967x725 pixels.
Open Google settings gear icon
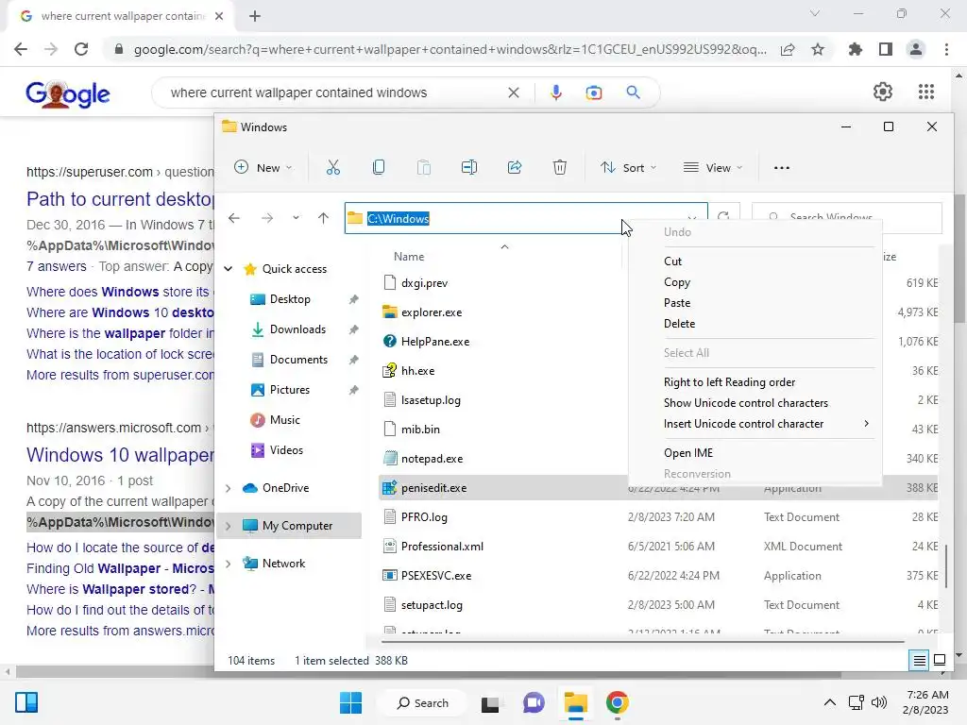click(883, 92)
